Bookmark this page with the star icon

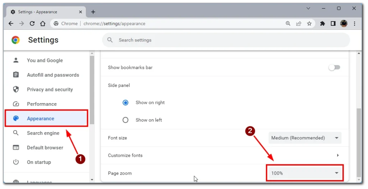tap(309, 23)
